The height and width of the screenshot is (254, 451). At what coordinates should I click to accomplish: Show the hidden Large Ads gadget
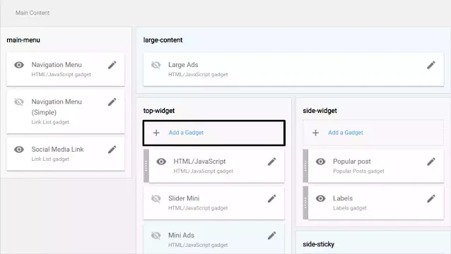point(156,65)
